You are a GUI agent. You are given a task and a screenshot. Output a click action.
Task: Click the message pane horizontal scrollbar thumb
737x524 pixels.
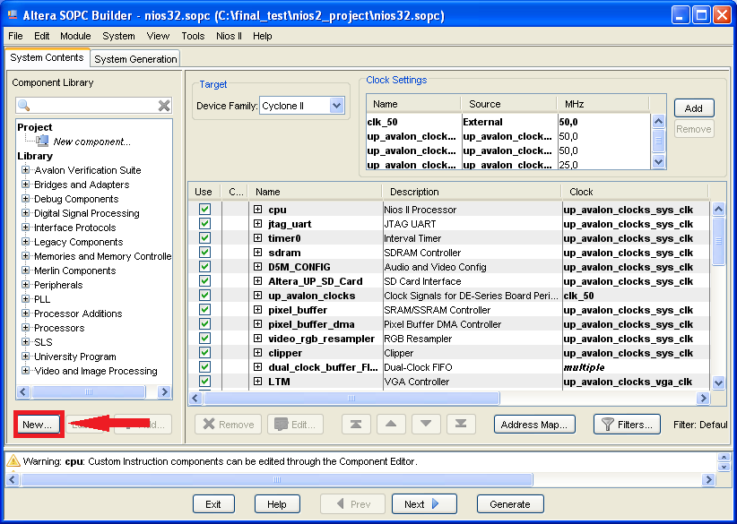click(x=277, y=480)
